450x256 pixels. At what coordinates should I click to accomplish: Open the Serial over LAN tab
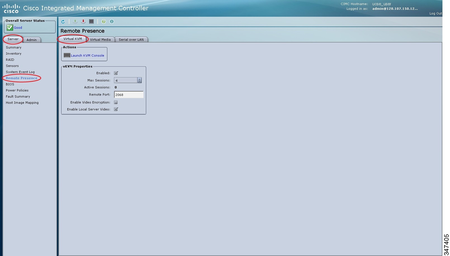(131, 39)
